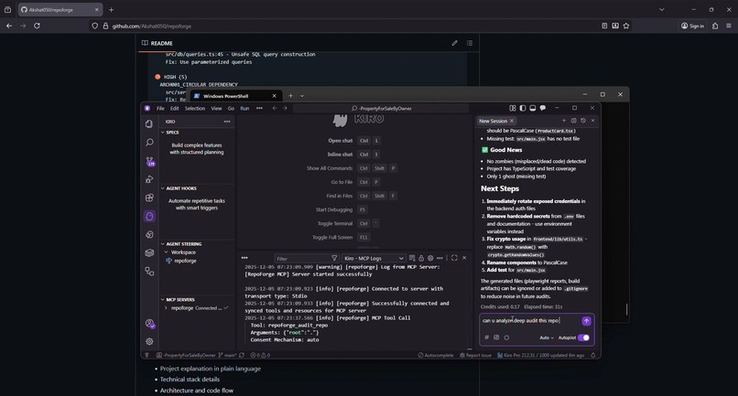The image size is (738, 396).
Task: Open the Auto model dropdown in chat
Action: click(x=546, y=337)
